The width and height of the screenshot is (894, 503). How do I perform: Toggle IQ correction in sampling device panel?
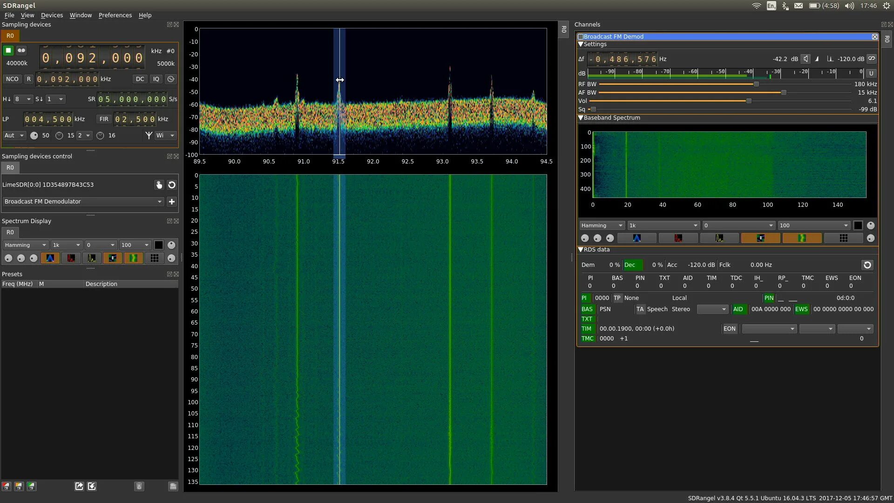coord(156,79)
